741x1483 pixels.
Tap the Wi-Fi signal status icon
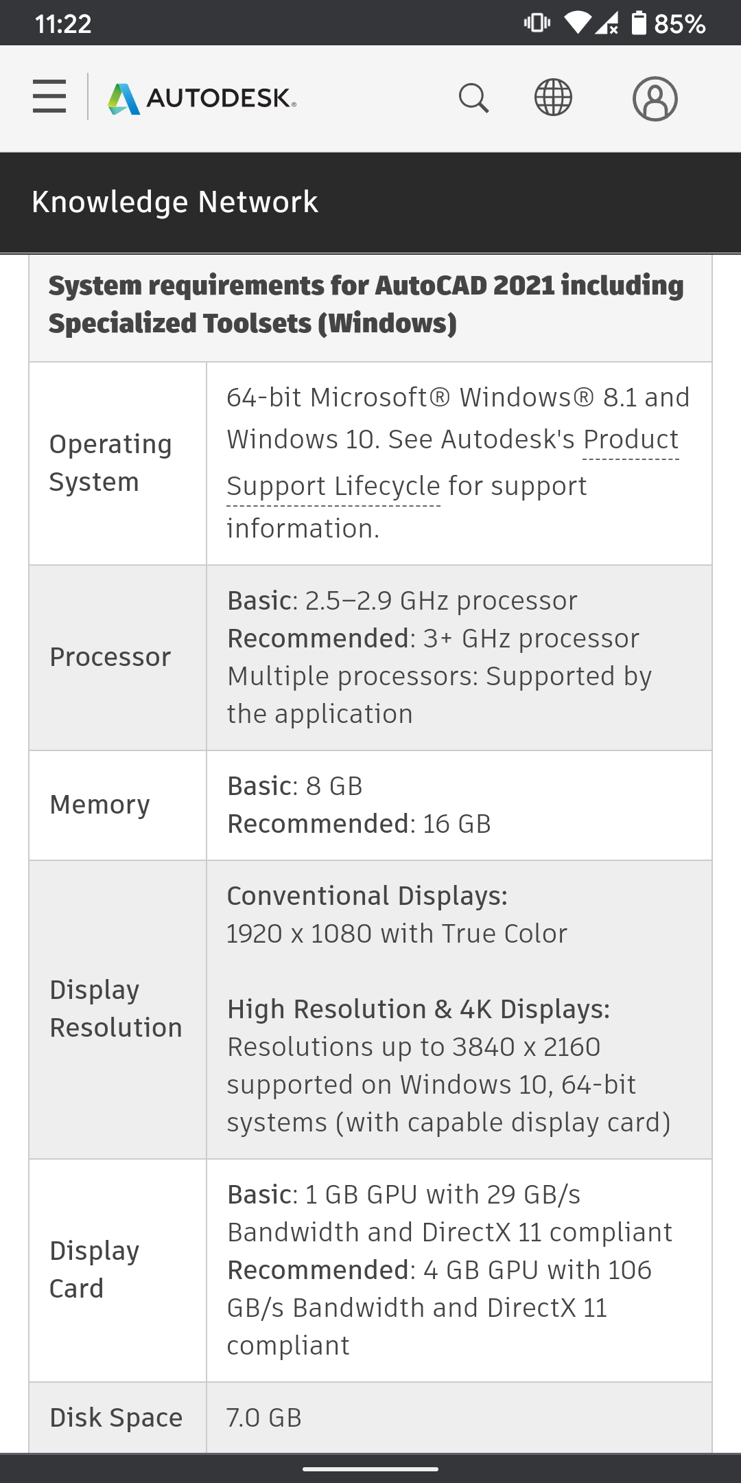coord(577,23)
